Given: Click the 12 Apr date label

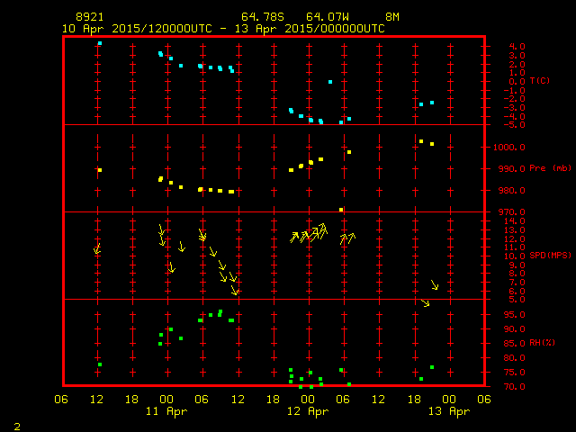Looking at the screenshot, I should pos(308,411).
